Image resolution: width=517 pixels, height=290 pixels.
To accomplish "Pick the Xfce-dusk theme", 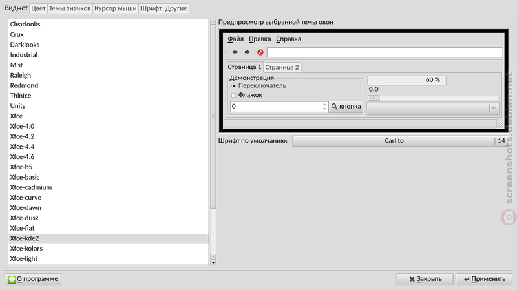I will [109, 218].
